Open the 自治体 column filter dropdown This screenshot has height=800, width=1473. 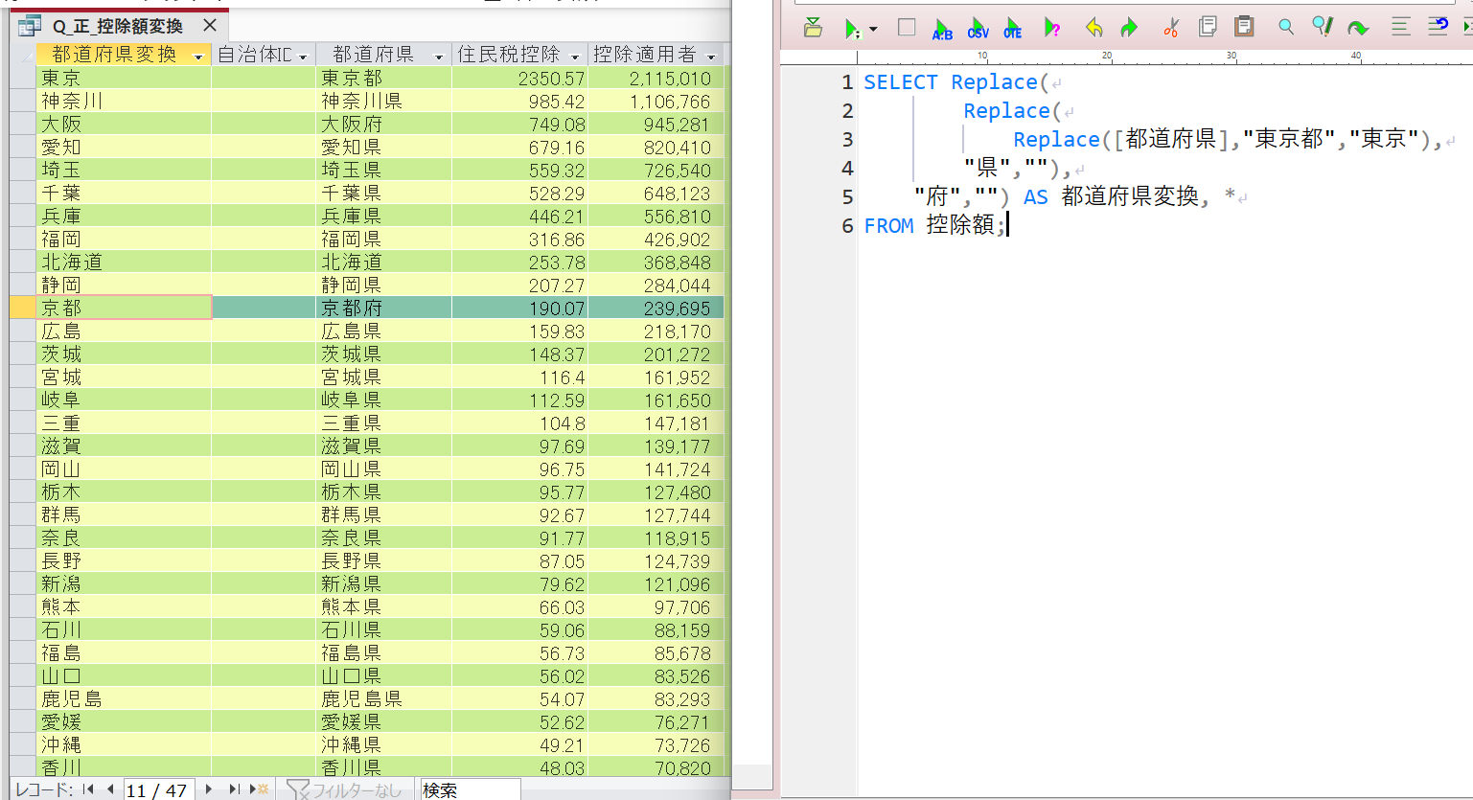click(x=303, y=57)
